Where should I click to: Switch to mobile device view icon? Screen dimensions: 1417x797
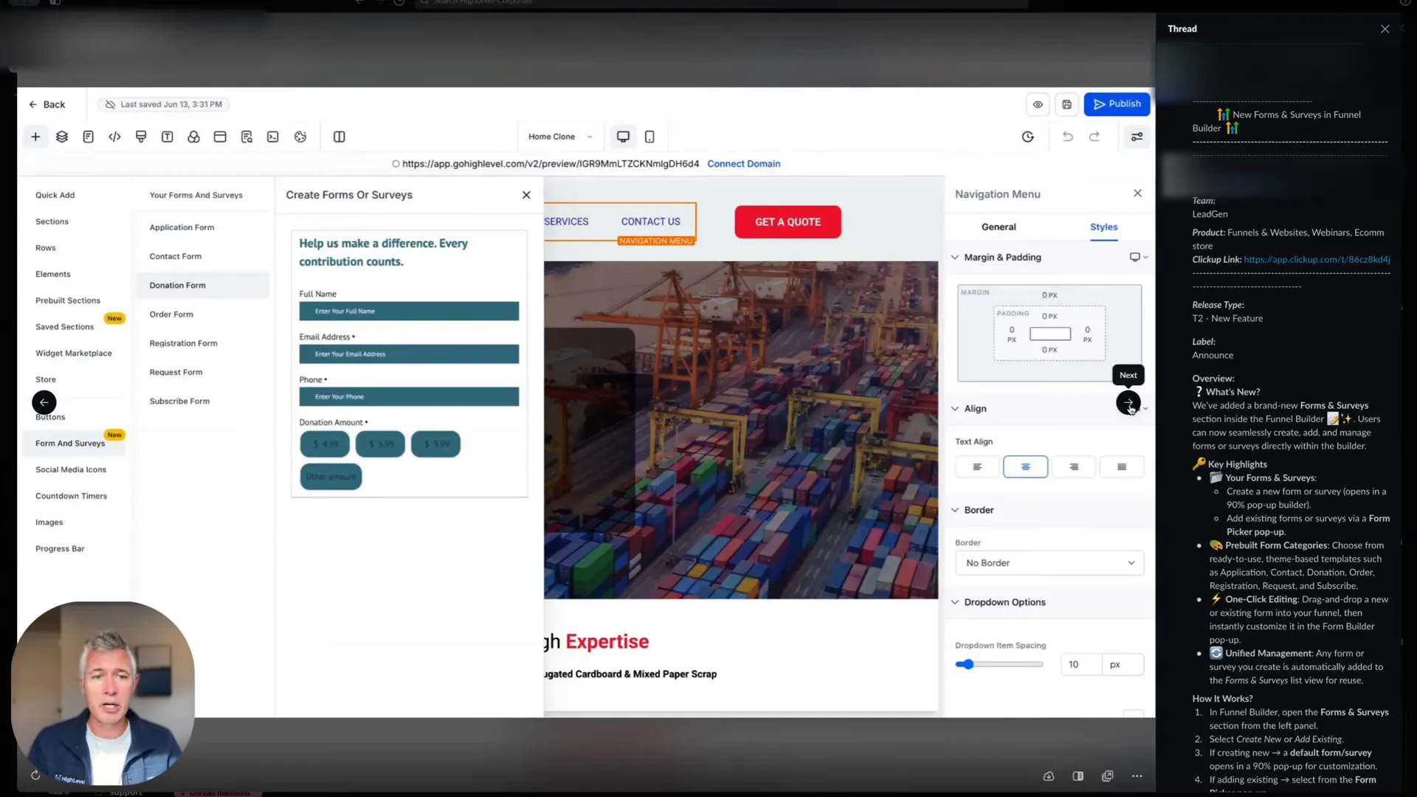[x=649, y=137]
